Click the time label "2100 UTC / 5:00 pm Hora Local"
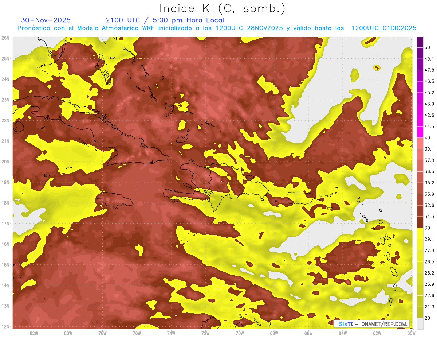Image resolution: width=437 pixels, height=338 pixels. point(165,20)
